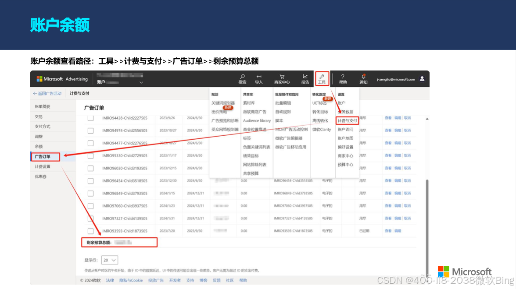Screen dimensions: 516x289
Task: Click the 帮助 question mark icon
Action: point(343,79)
